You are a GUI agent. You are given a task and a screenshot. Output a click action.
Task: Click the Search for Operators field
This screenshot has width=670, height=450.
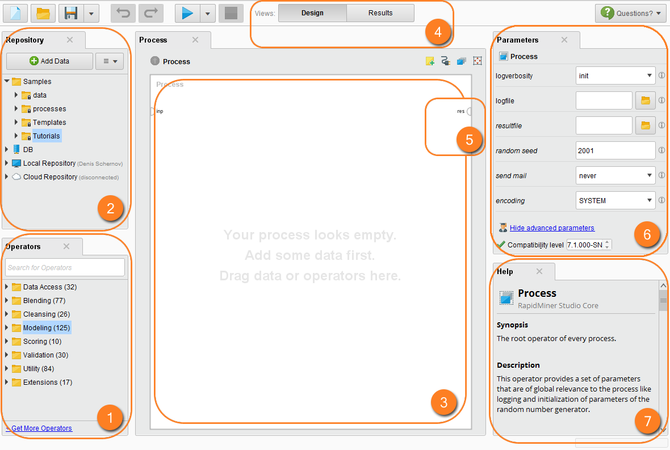[x=65, y=267]
